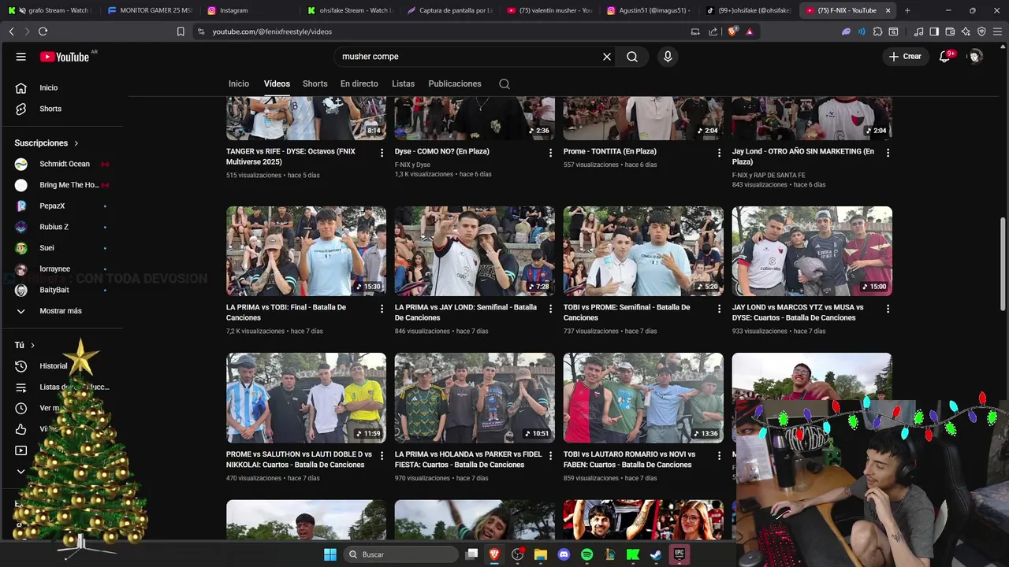Expand the Suscripciones section
Viewport: 1009px width, 567px height.
[x=47, y=143]
